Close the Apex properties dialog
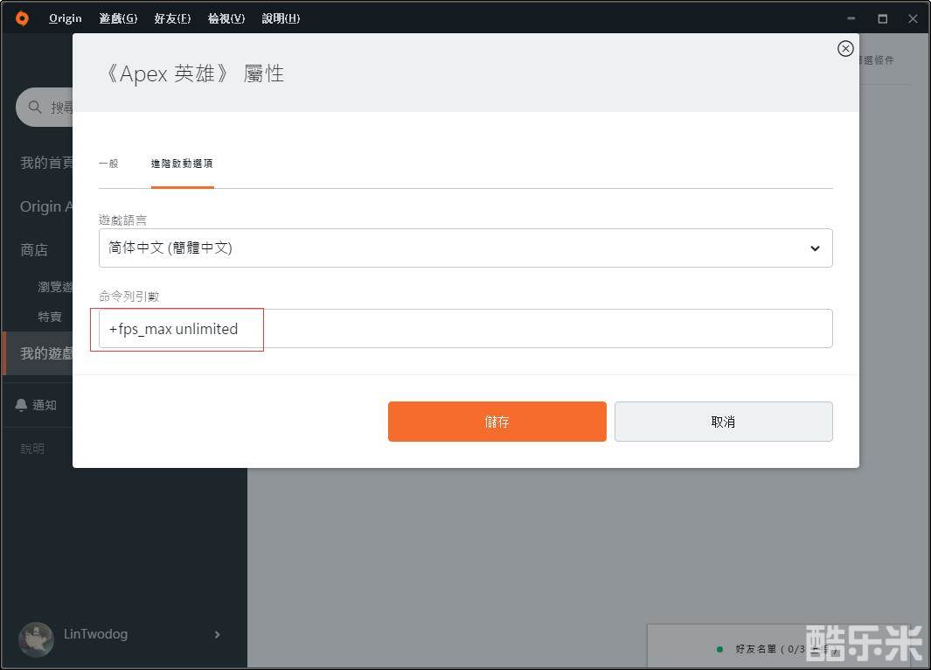The width and height of the screenshot is (931, 670). point(844,49)
